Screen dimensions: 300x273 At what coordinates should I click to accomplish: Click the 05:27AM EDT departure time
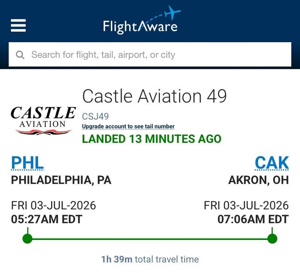click(x=47, y=219)
